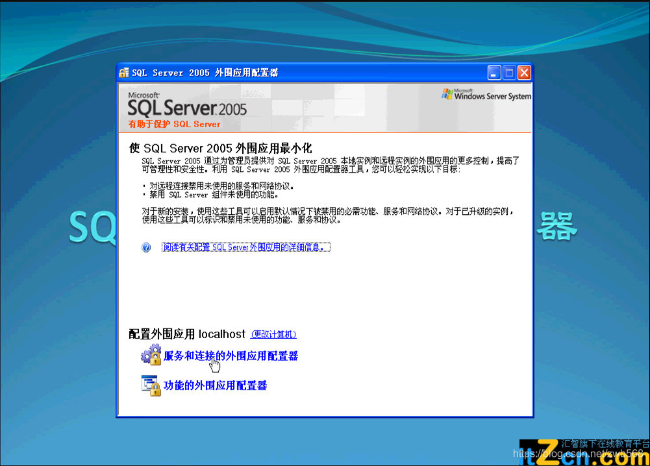Click the bullet 对远程连接禁用未使用的服务和网络协议

(221, 186)
